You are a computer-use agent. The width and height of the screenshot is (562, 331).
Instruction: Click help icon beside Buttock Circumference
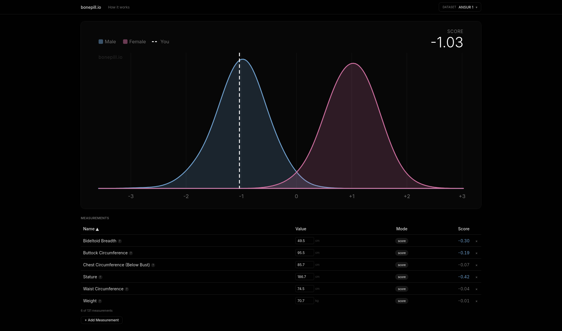click(131, 253)
